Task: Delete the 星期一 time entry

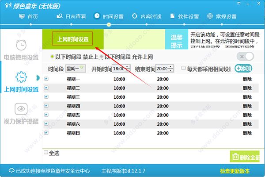Action: [x=247, y=79]
